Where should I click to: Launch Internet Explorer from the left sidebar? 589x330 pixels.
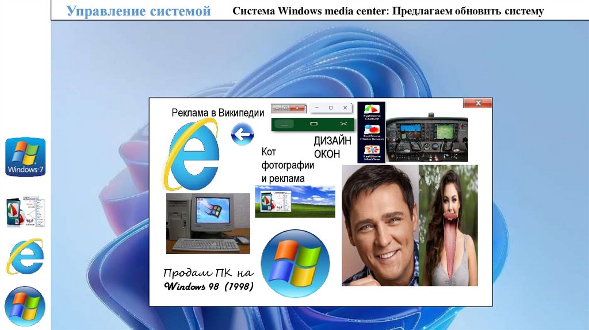pos(25,256)
